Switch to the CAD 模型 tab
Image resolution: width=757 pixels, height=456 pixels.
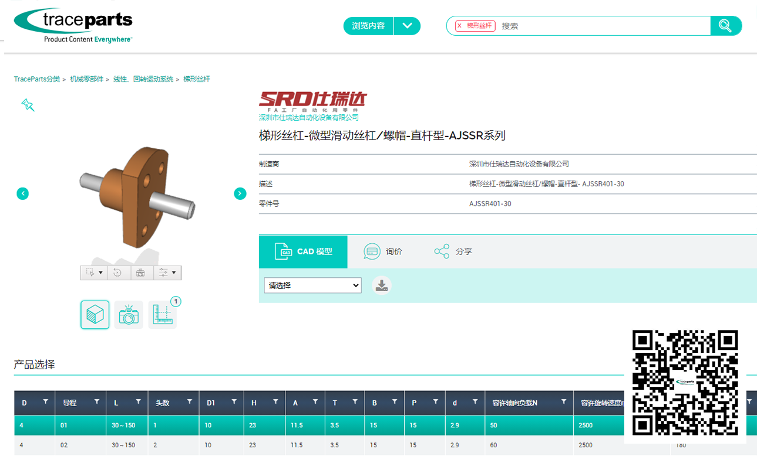click(x=303, y=251)
